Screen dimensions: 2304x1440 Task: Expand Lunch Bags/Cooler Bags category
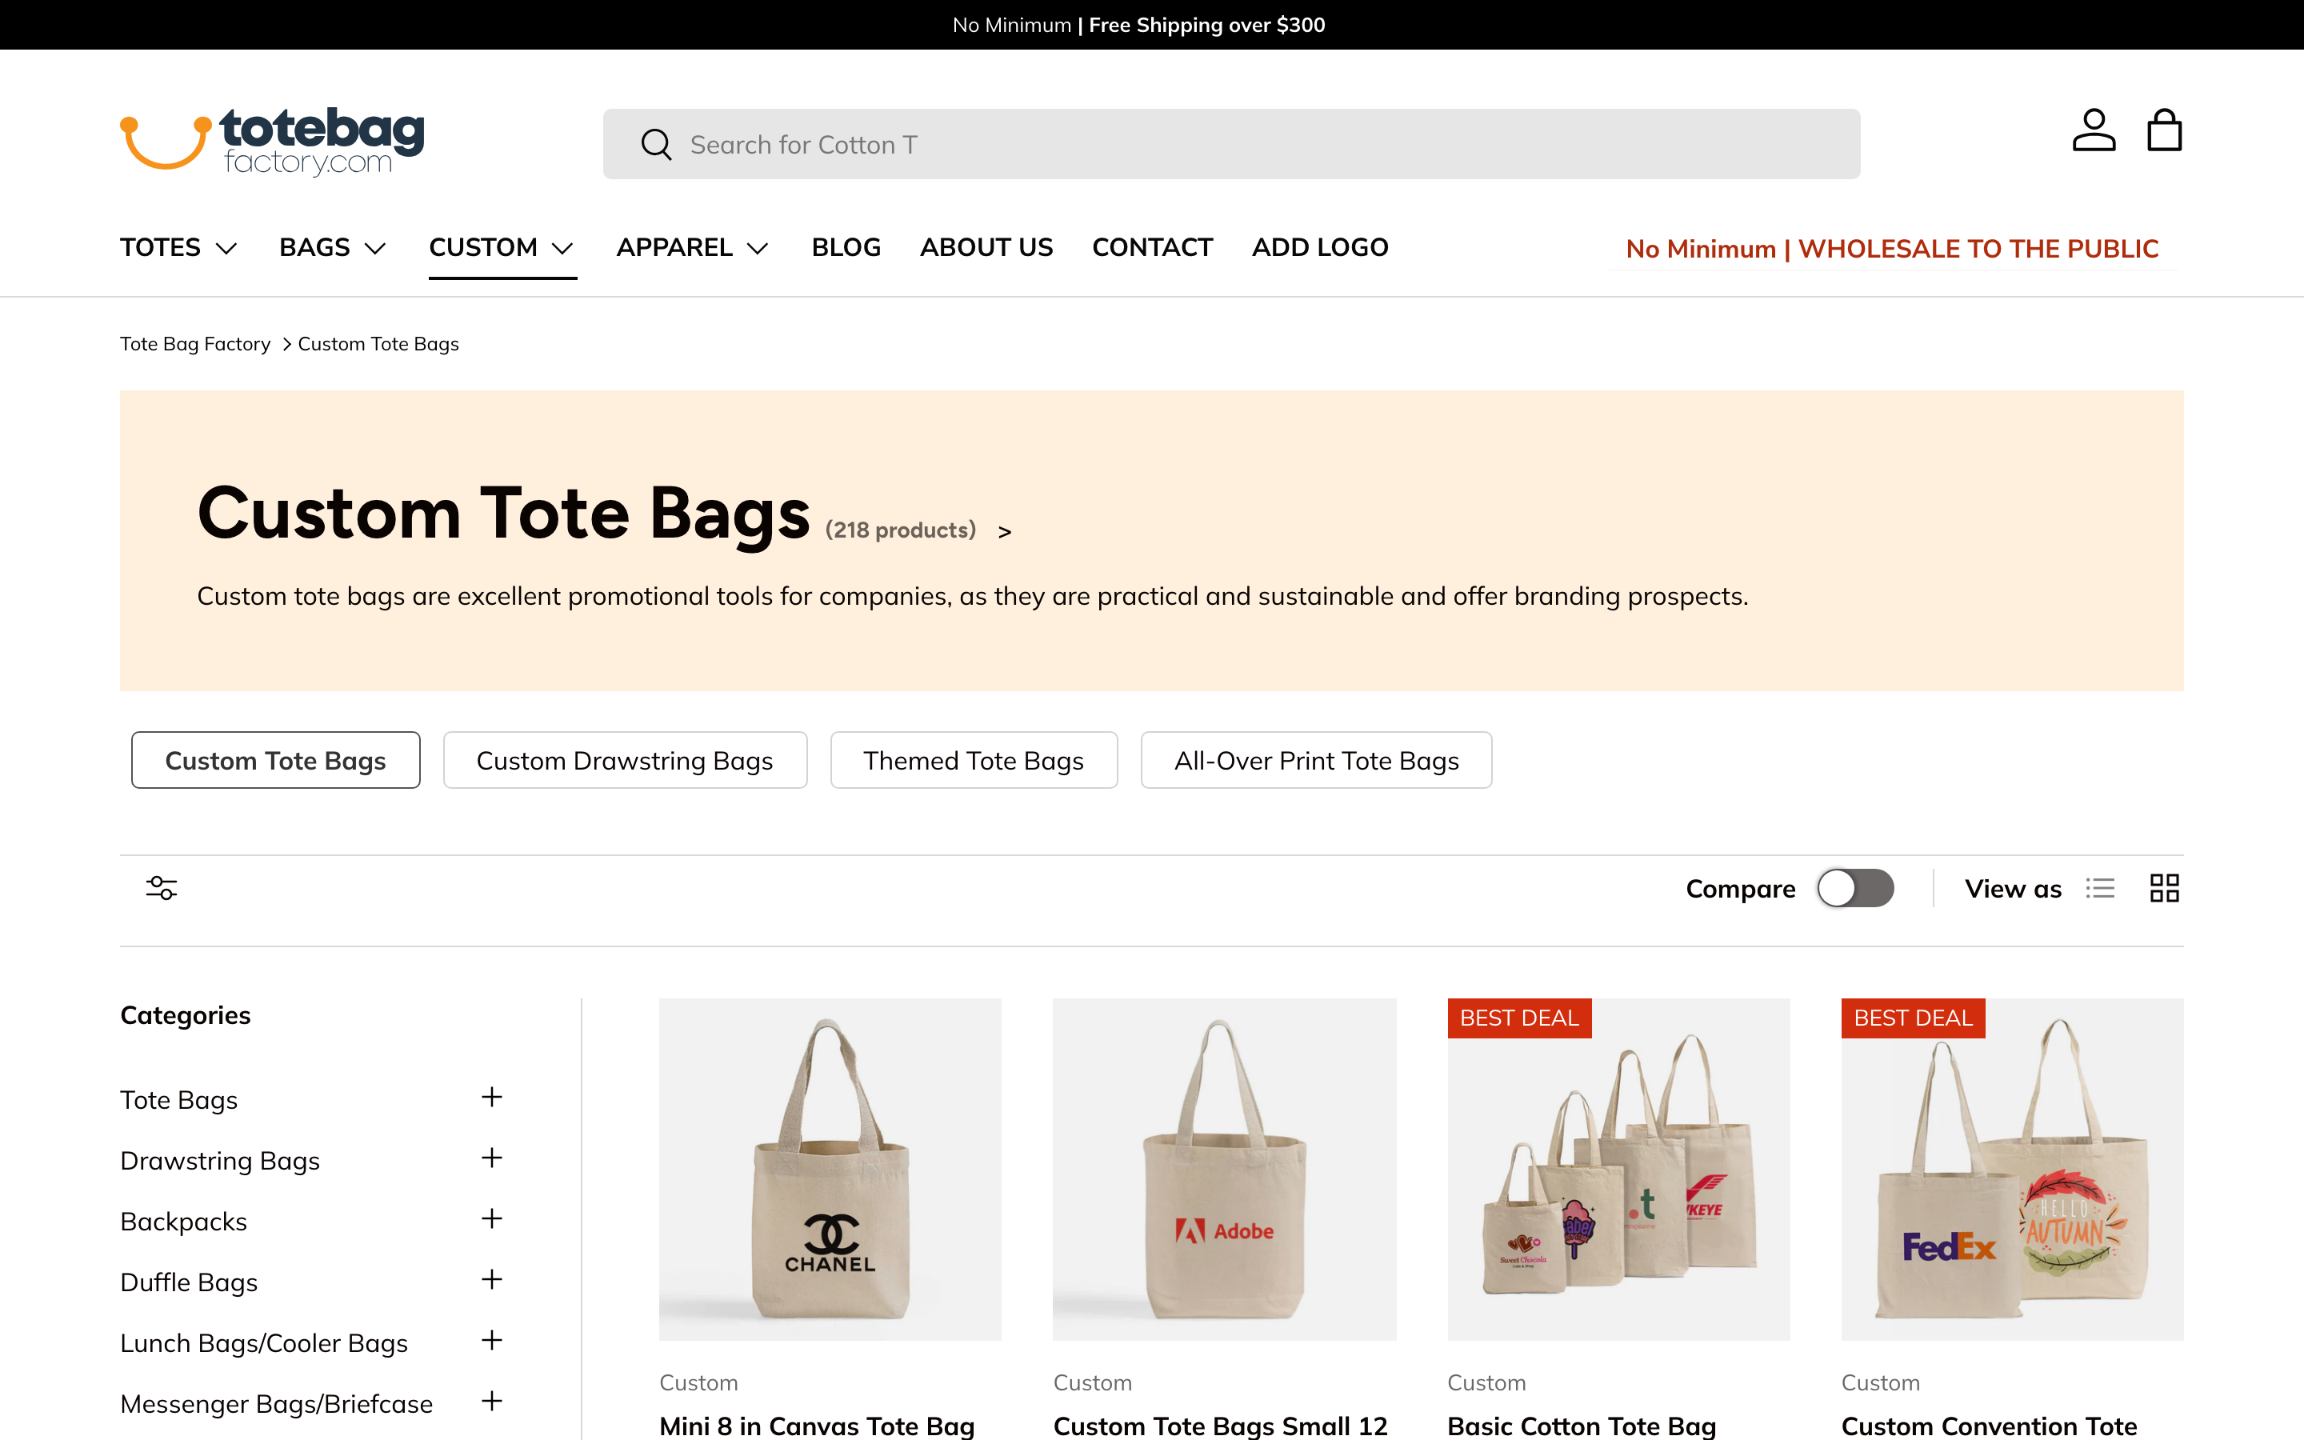491,1342
